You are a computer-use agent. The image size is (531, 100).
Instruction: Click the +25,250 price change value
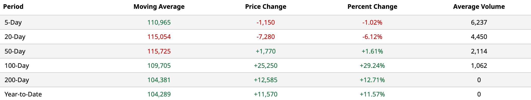(x=266, y=66)
